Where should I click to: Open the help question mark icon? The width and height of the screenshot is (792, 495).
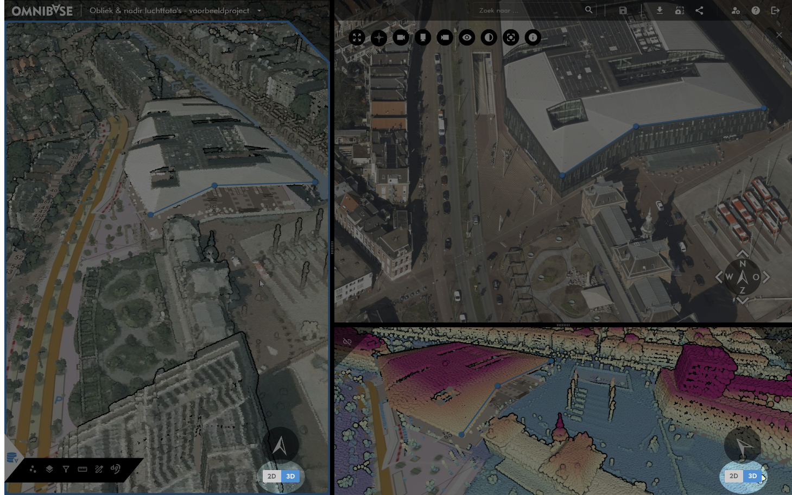point(756,10)
